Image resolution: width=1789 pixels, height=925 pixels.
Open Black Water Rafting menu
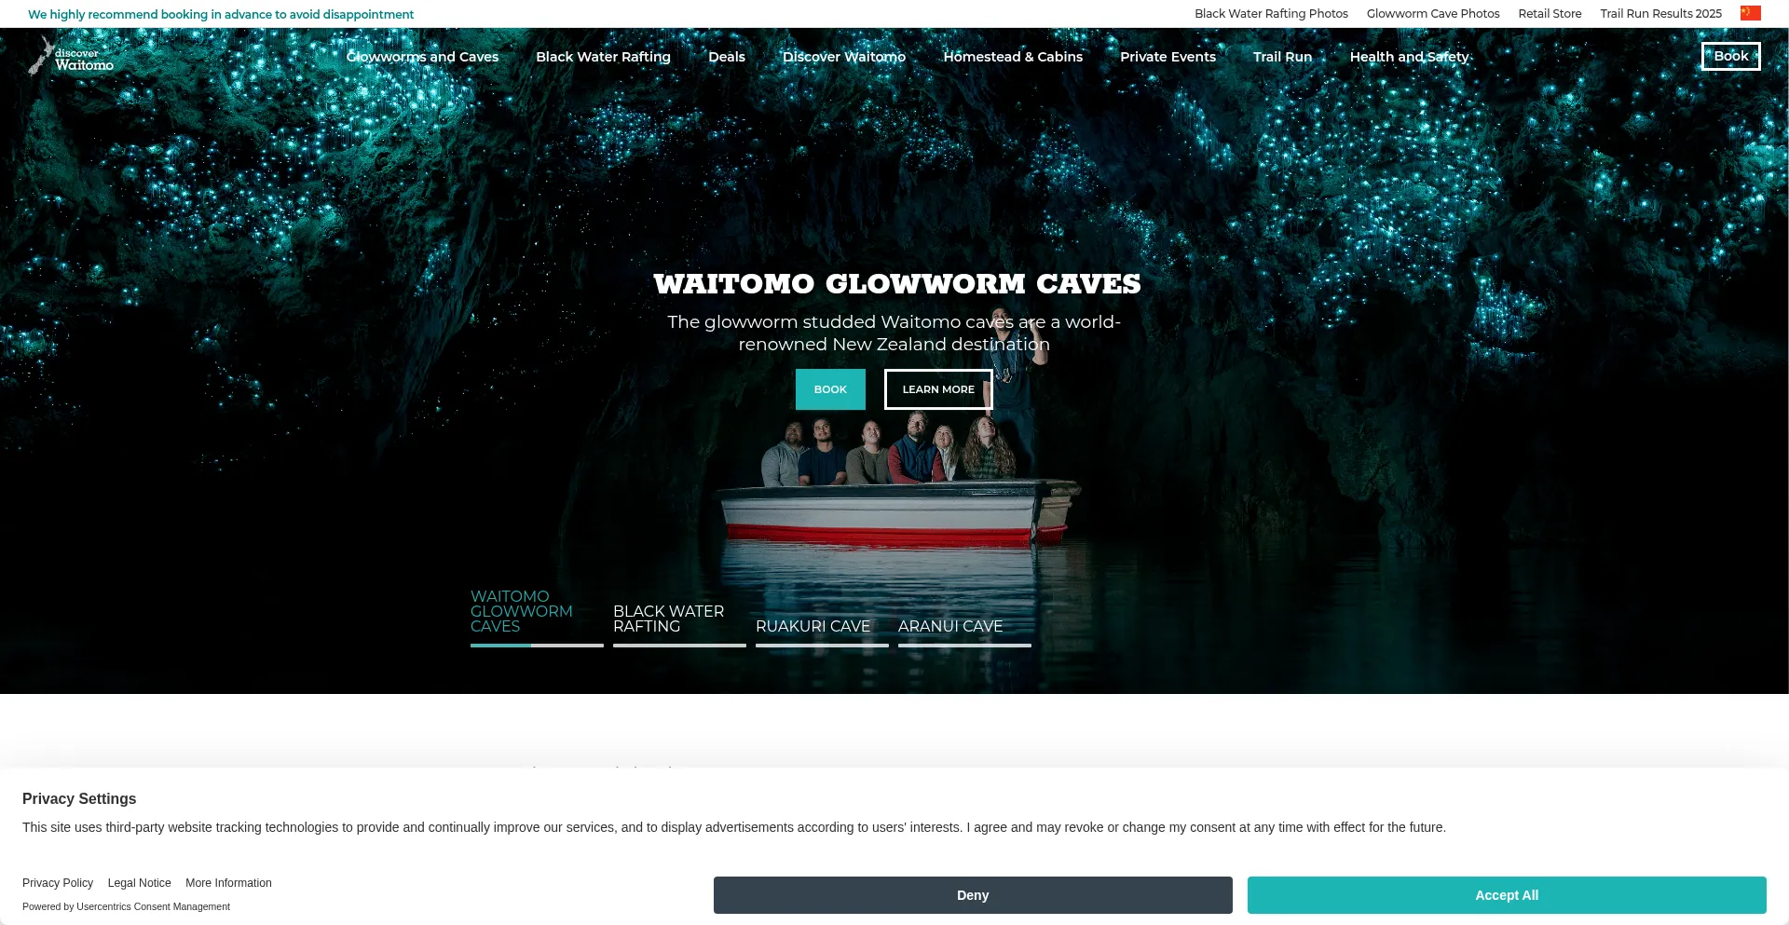click(603, 57)
